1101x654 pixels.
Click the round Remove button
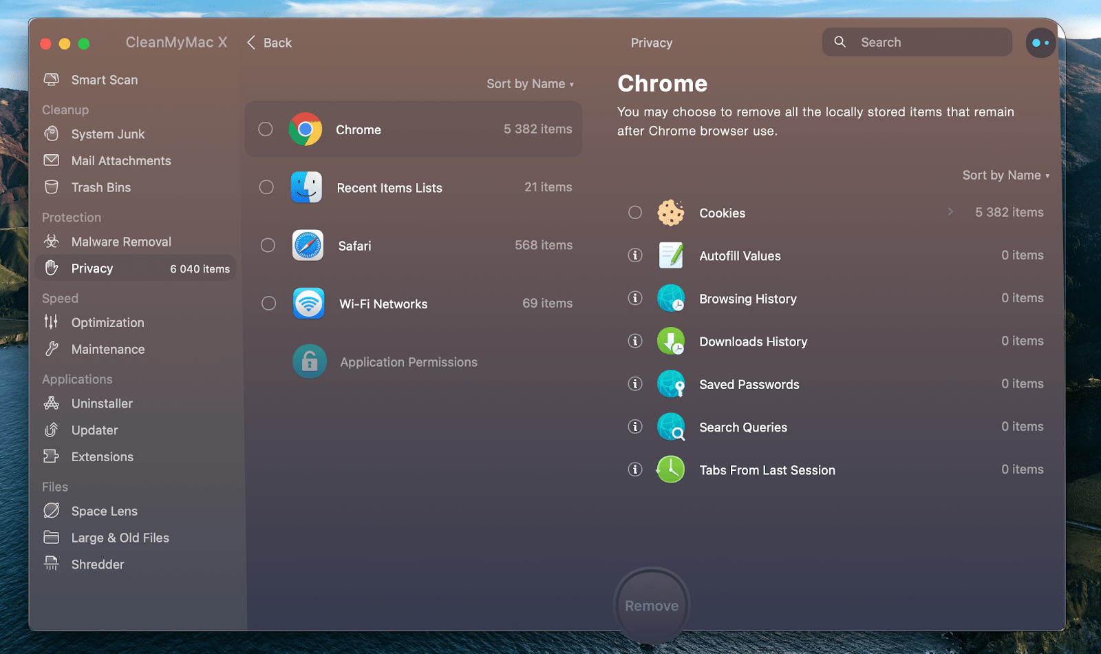click(652, 606)
